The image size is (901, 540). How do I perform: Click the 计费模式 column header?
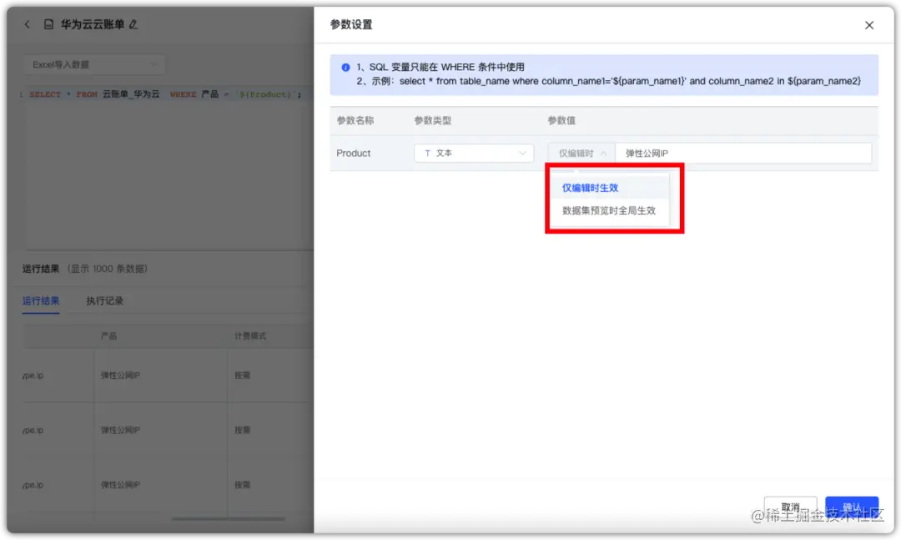point(250,336)
